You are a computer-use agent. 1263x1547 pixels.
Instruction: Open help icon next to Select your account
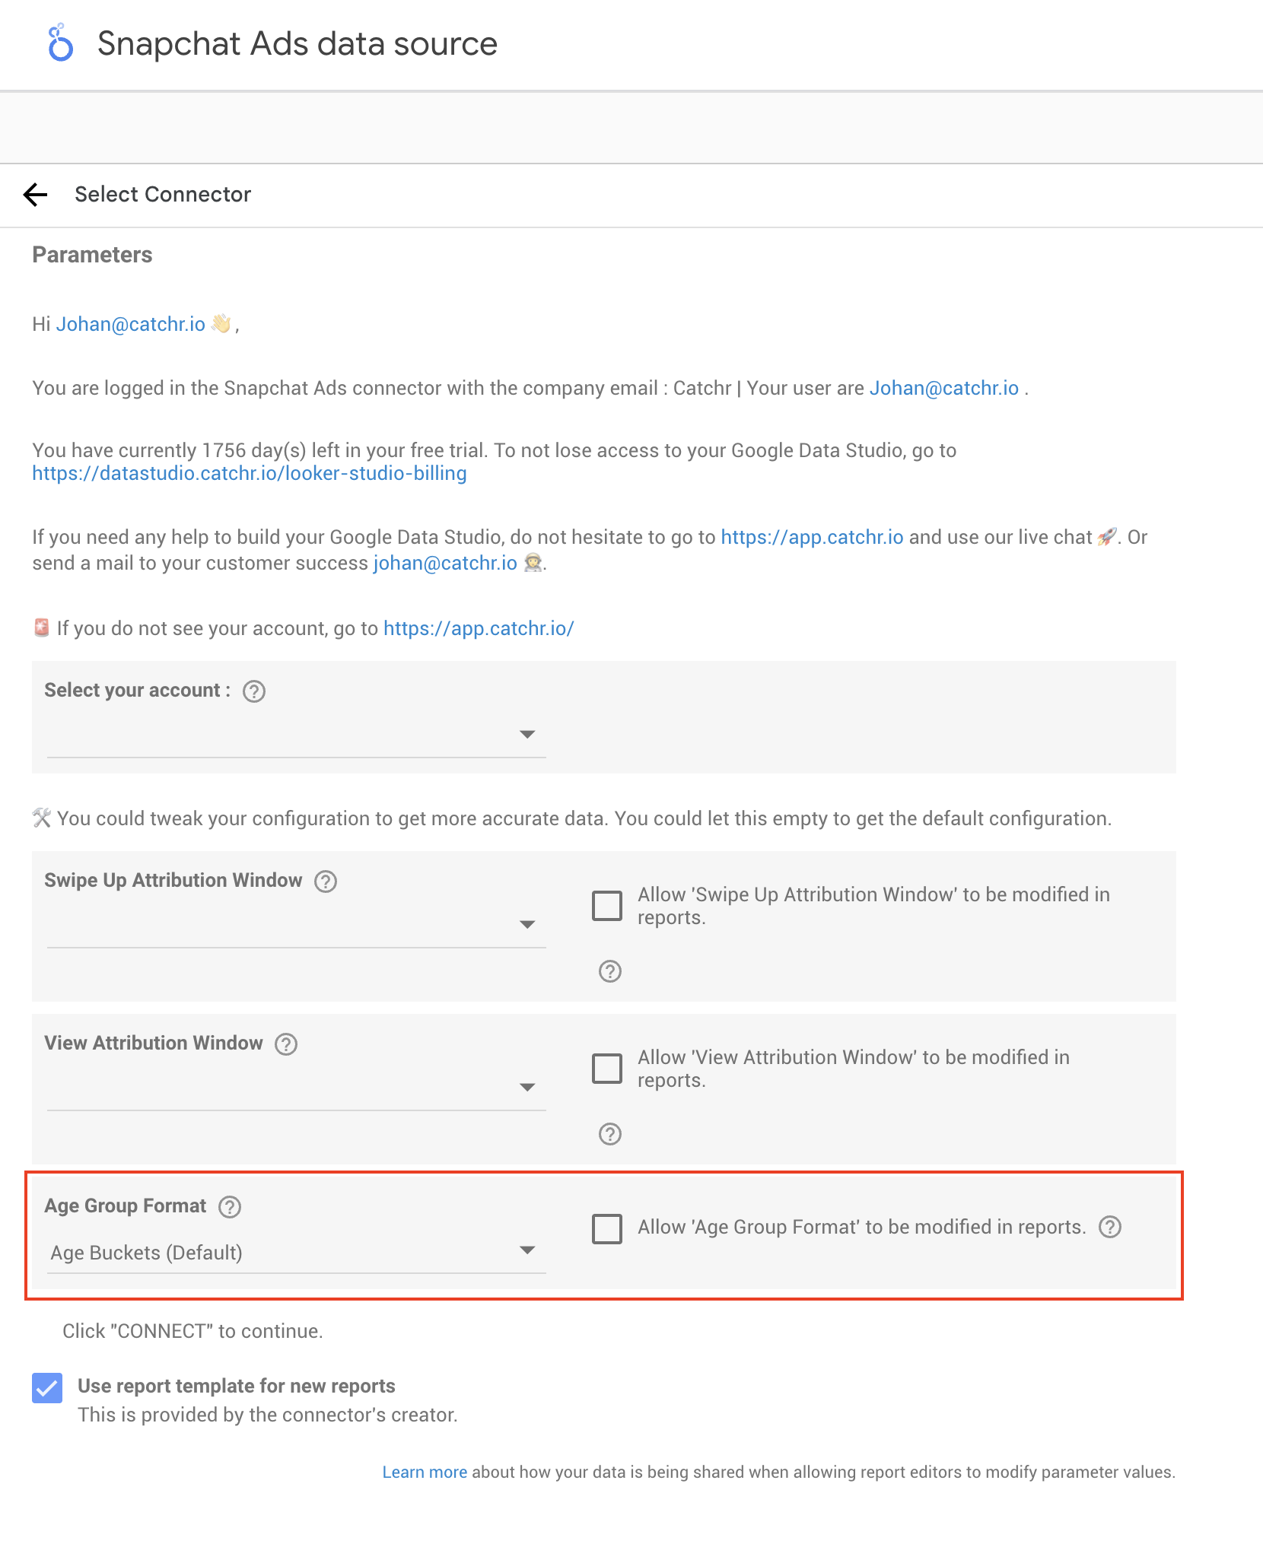(254, 691)
